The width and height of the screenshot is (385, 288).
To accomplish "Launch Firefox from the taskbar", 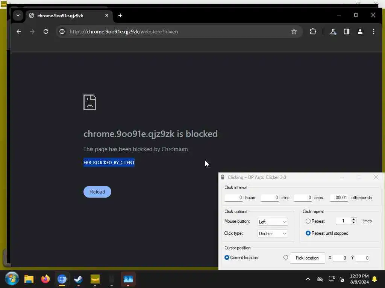I will click(45, 279).
